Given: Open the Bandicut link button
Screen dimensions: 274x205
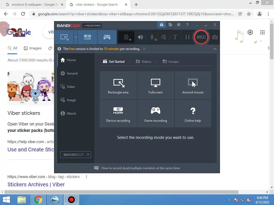Looking at the screenshot, I should [x=76, y=155].
